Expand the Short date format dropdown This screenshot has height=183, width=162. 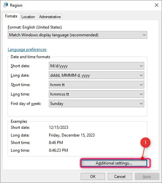[96, 66]
